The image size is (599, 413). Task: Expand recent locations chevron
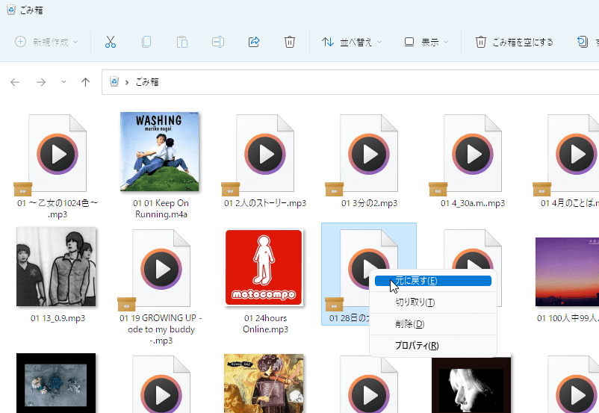(x=63, y=81)
